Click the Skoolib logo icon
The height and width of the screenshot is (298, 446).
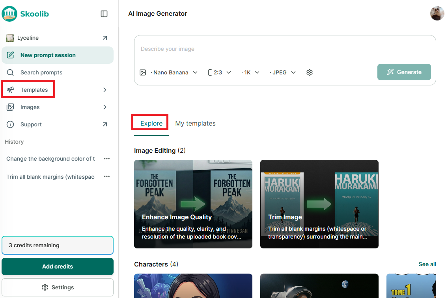pos(9,14)
